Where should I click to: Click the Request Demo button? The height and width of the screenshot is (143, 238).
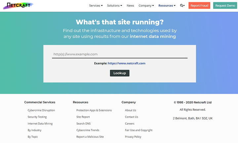[225, 6]
